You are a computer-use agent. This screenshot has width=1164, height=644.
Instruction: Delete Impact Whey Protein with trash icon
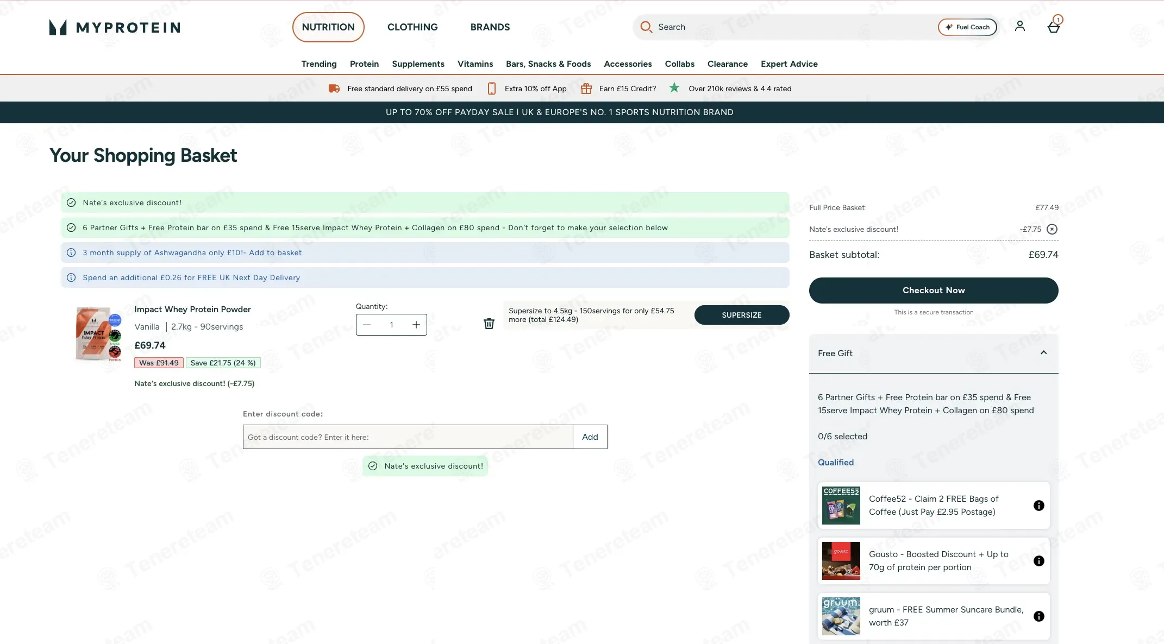click(x=489, y=324)
